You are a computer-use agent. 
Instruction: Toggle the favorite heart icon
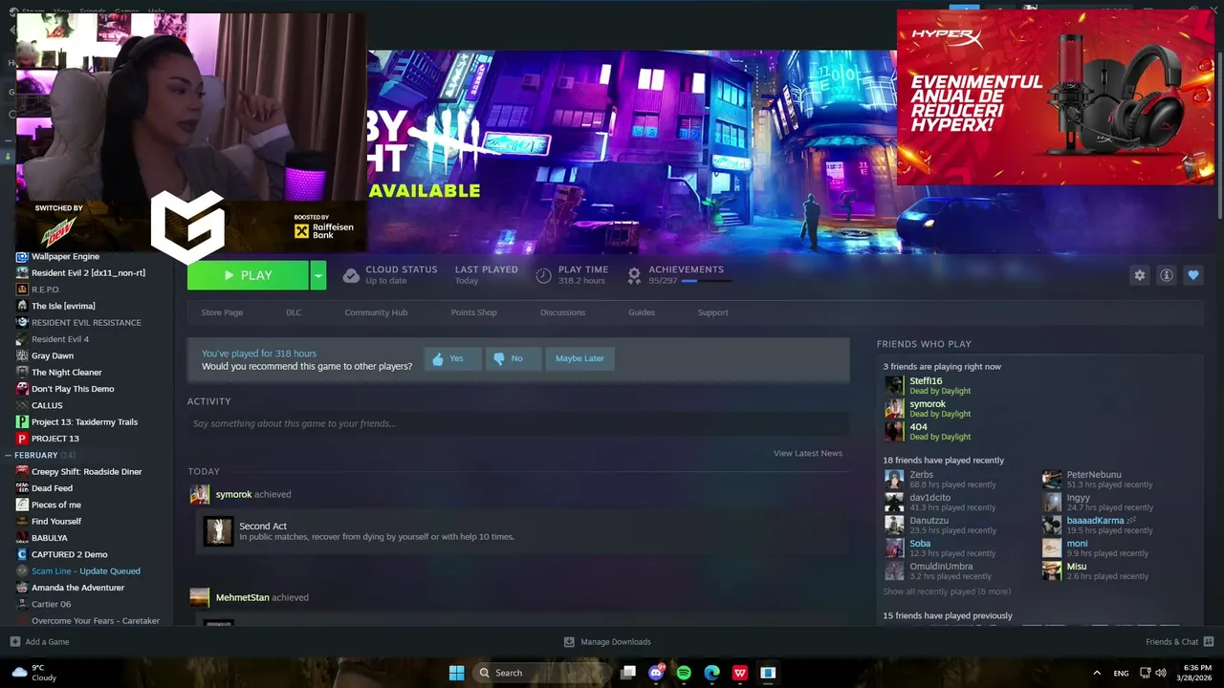point(1192,275)
